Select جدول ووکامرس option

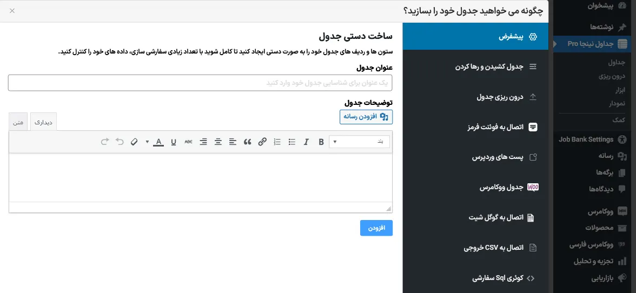click(475, 188)
